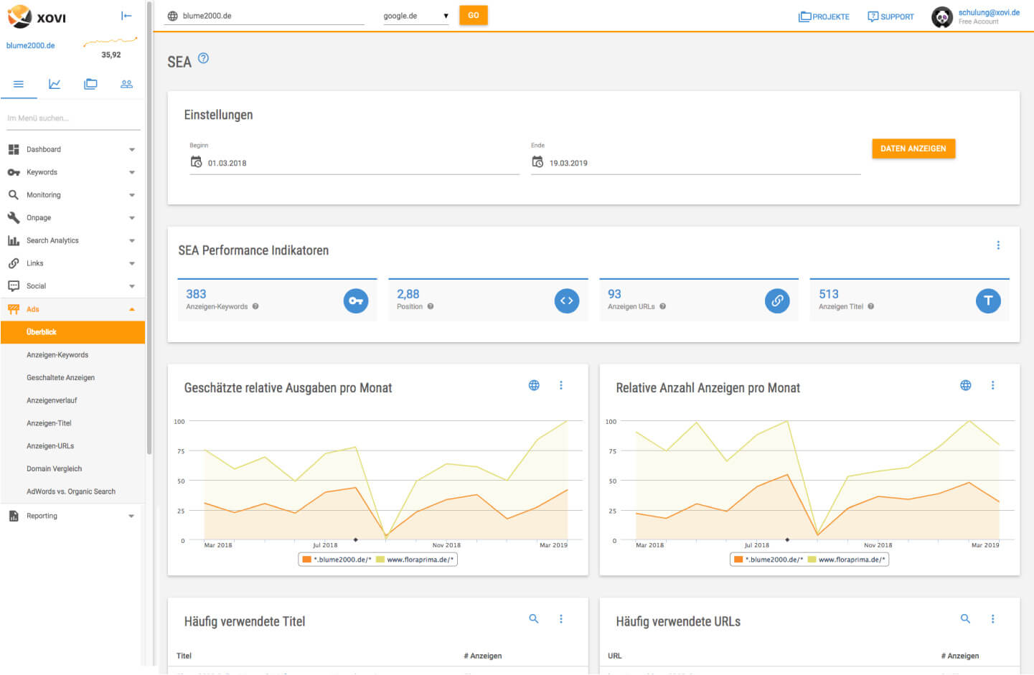
Task: Open SUPPORT in the top bar
Action: click(890, 16)
